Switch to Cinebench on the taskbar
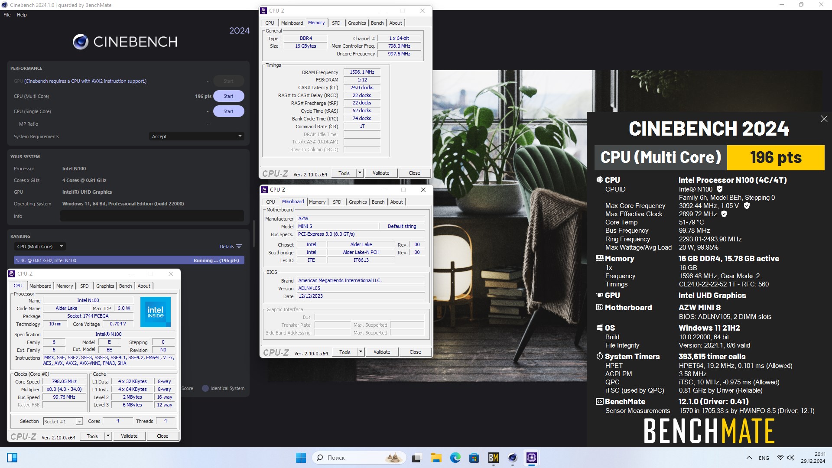 coord(513,458)
